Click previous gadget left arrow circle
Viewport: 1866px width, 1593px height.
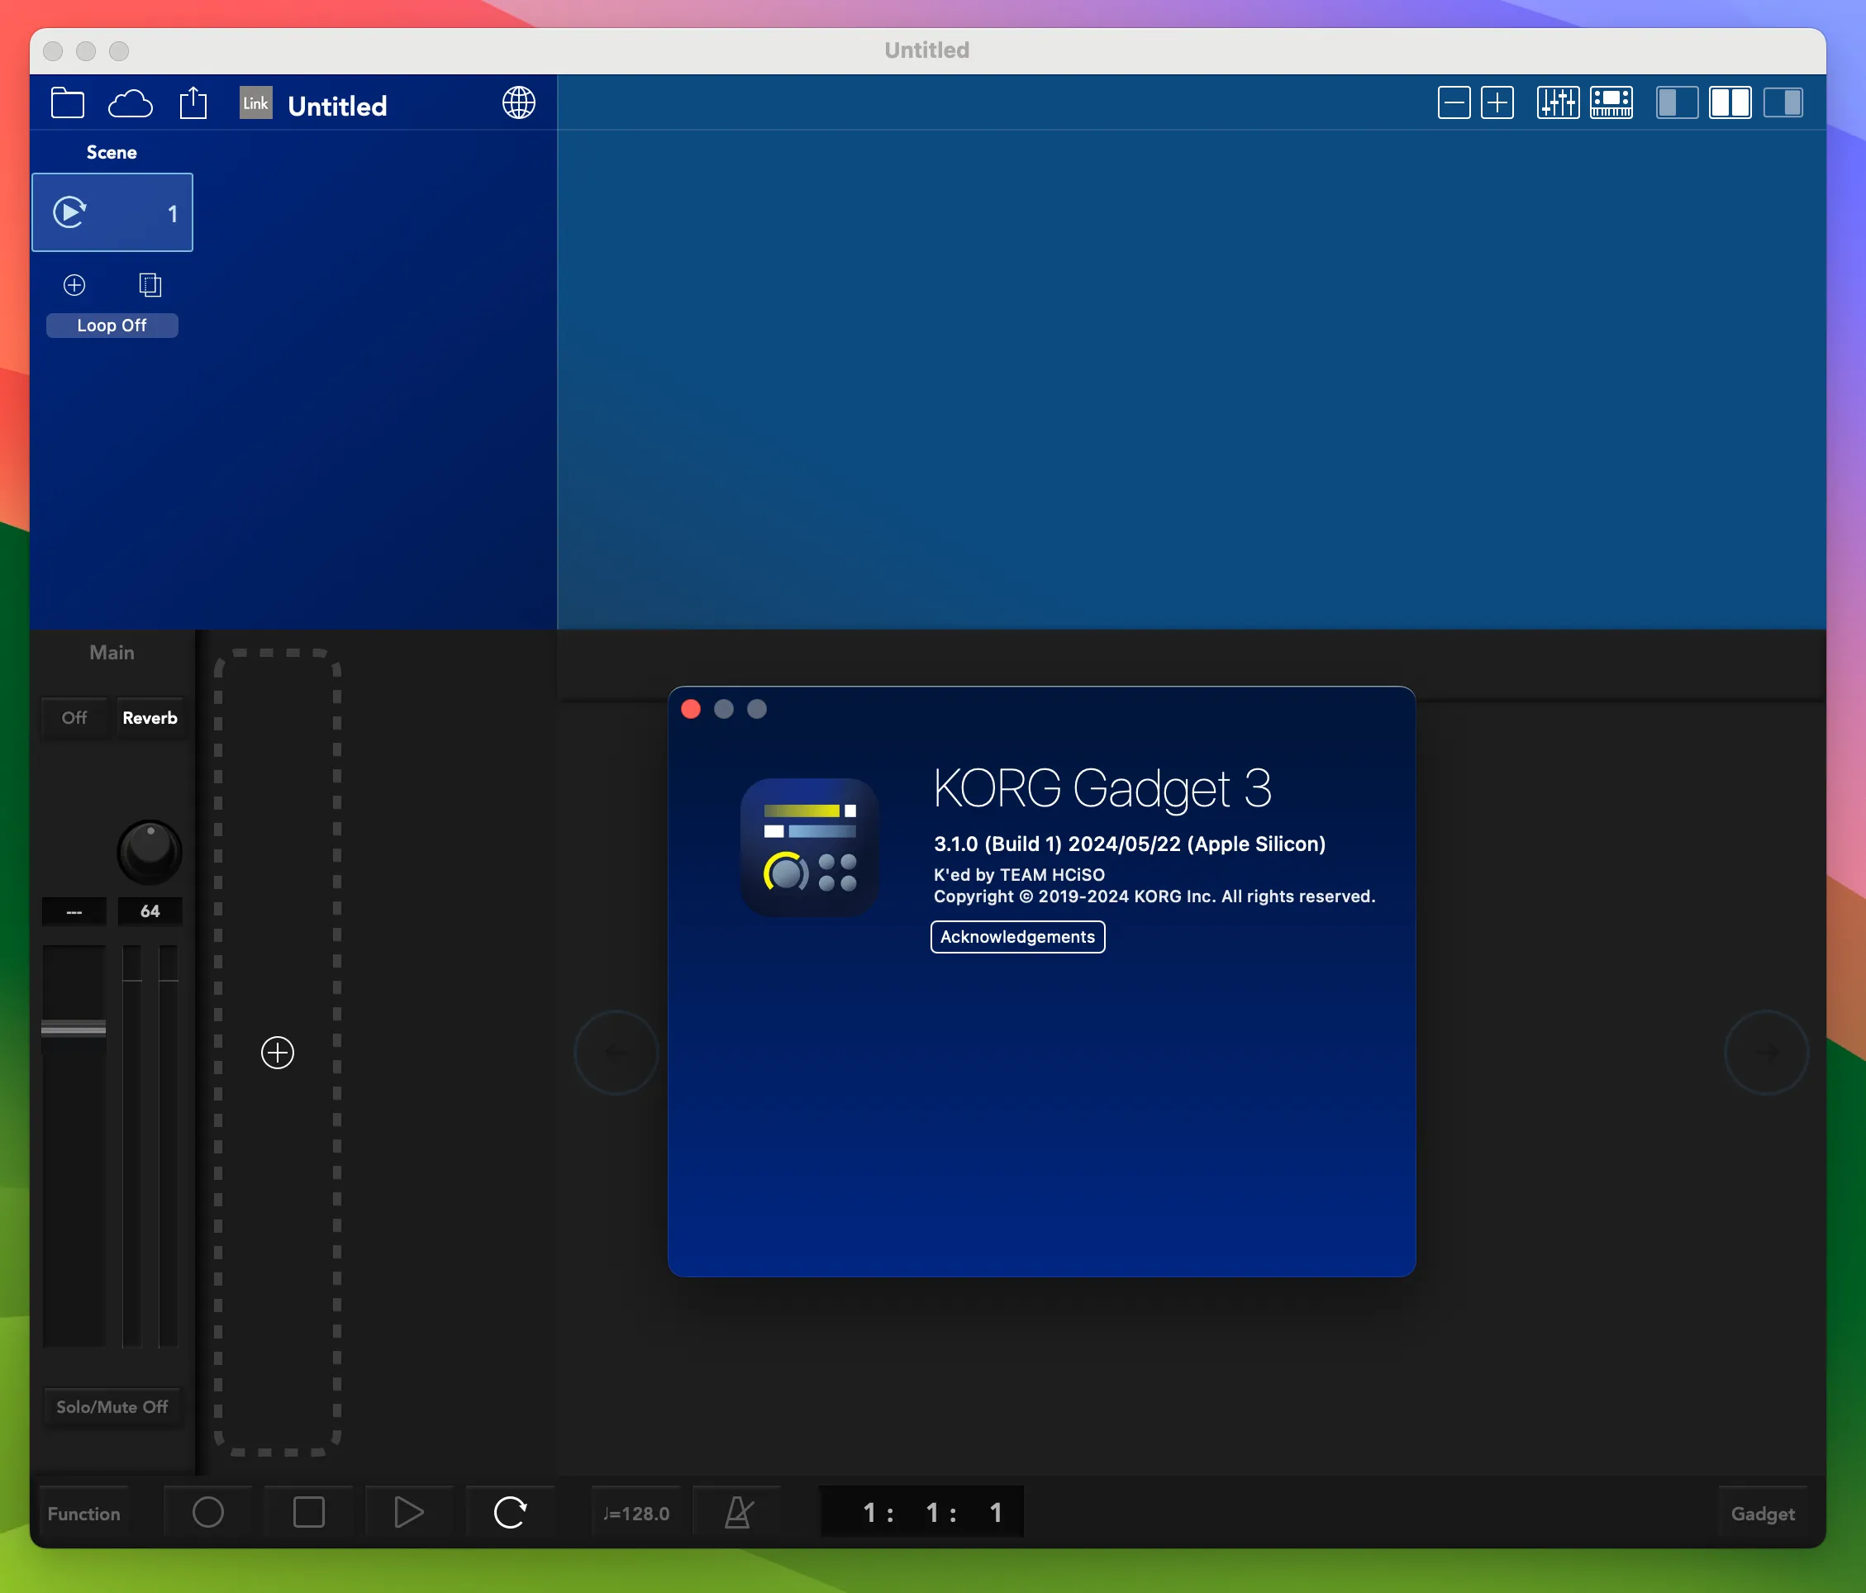[x=616, y=1052]
